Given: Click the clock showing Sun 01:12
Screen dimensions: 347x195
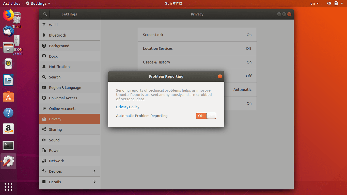Looking at the screenshot, I should pyautogui.click(x=173, y=4).
